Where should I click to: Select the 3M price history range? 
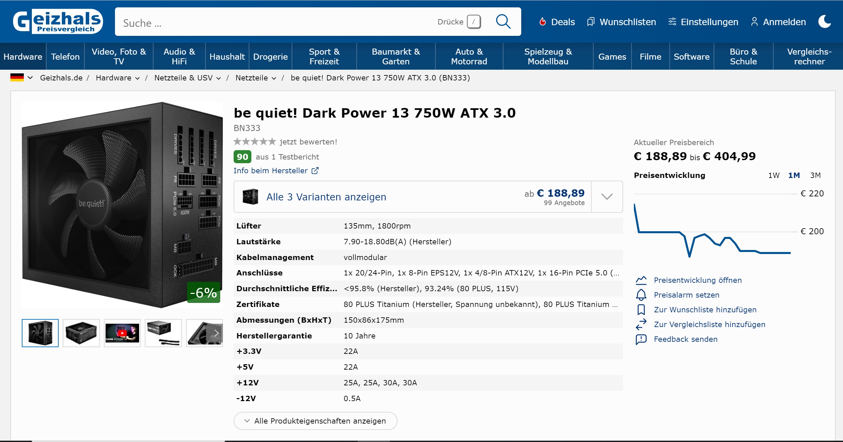(x=815, y=175)
